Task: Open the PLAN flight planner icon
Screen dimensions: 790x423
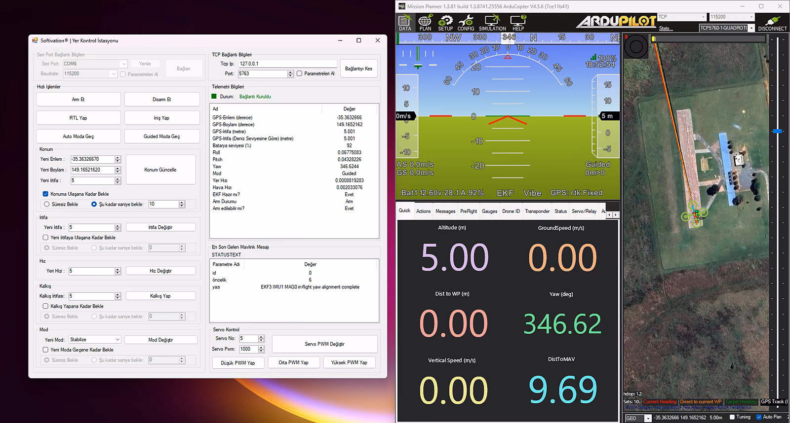Action: point(425,23)
